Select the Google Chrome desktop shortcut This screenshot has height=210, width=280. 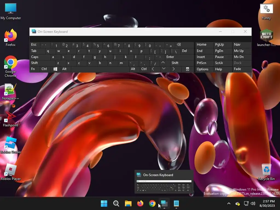pyautogui.click(x=11, y=66)
